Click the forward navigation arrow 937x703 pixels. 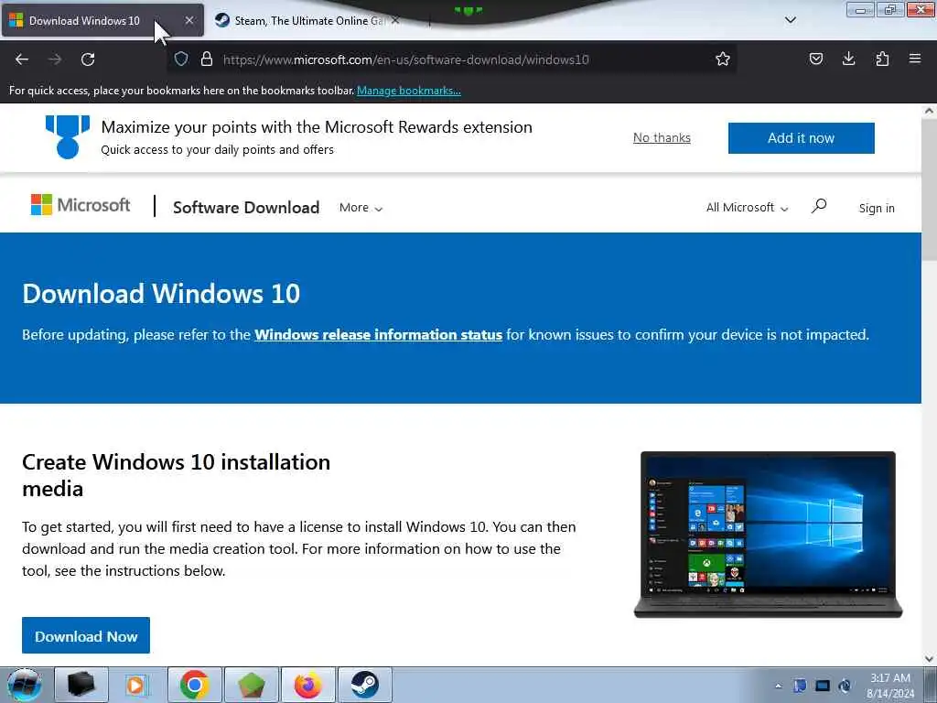point(55,59)
